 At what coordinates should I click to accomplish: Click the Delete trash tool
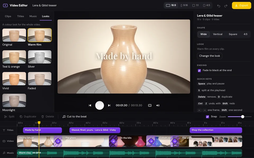point(48,117)
